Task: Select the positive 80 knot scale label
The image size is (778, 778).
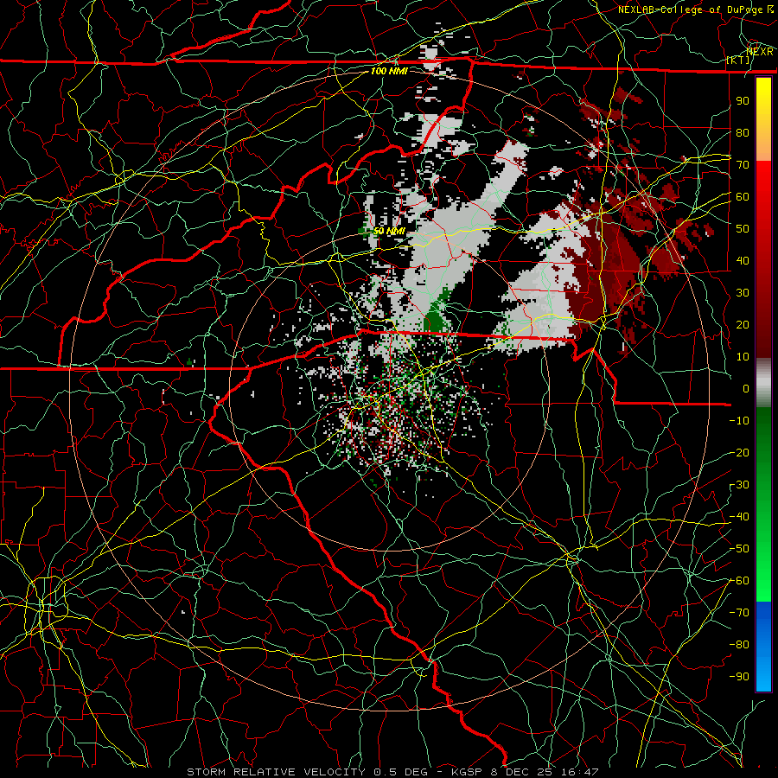Action: pyautogui.click(x=743, y=132)
